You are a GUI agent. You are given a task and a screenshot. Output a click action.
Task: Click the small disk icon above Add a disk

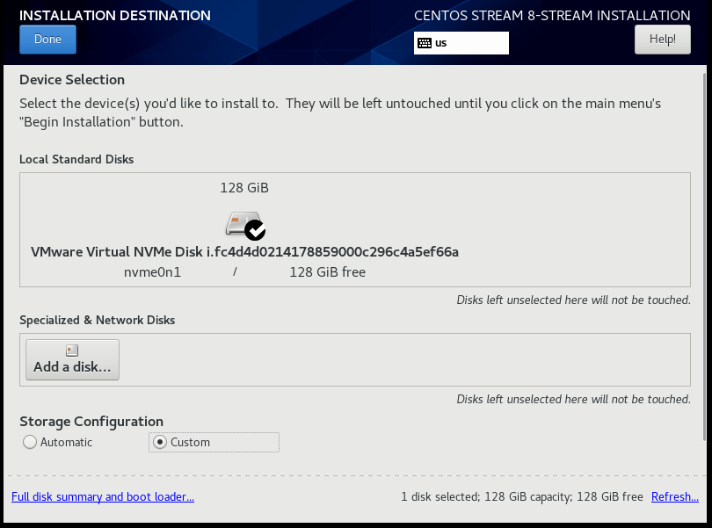click(72, 350)
